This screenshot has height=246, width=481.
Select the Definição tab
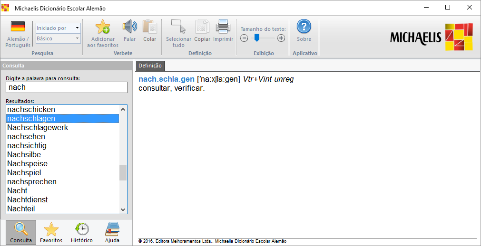pyautogui.click(x=150, y=66)
